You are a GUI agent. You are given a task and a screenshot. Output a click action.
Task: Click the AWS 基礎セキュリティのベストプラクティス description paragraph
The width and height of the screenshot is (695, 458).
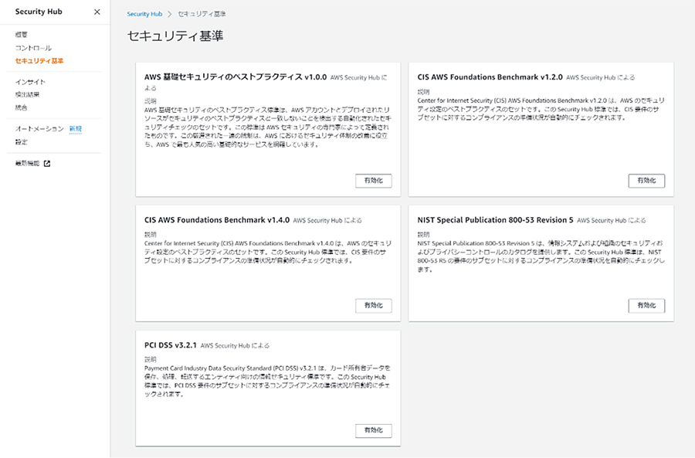[x=268, y=127]
